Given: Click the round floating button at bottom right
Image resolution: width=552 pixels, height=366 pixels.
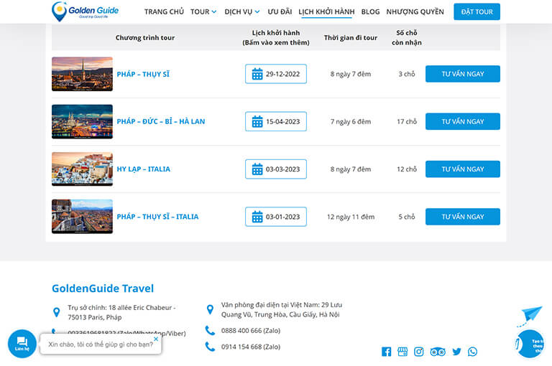Looking at the screenshot, I should click(530, 344).
